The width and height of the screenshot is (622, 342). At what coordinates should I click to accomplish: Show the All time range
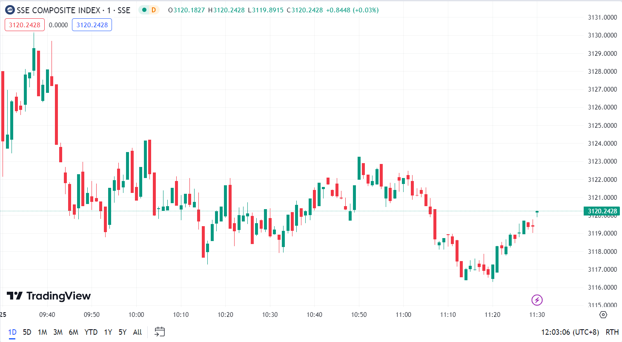[137, 332]
